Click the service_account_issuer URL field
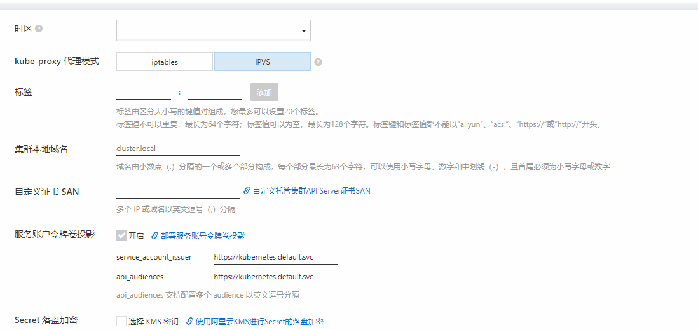Viewport: 698px width, 330px height. tap(275, 257)
